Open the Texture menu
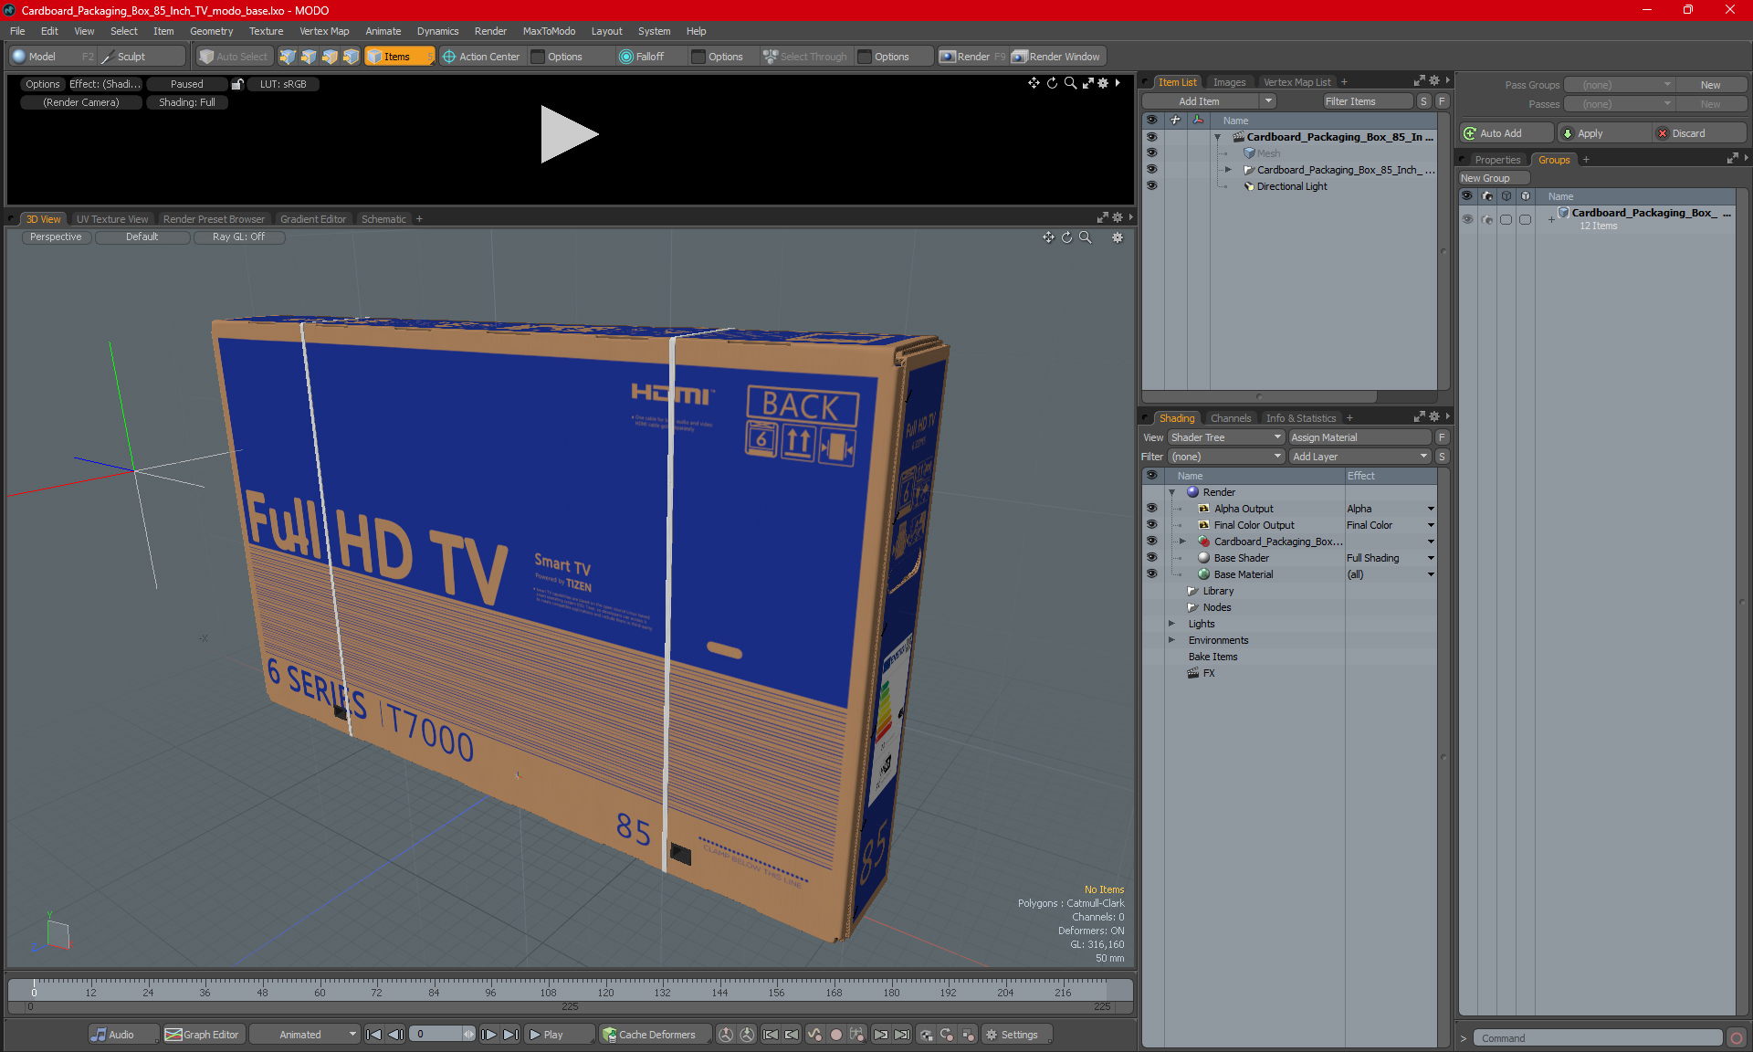 266,31
